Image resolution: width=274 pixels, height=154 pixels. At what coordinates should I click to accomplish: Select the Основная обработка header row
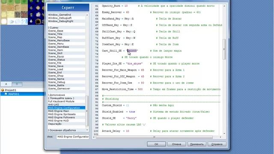pyautogui.click(x=67, y=130)
